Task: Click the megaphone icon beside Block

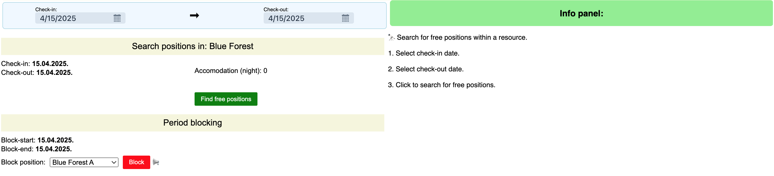Action: pos(156,162)
